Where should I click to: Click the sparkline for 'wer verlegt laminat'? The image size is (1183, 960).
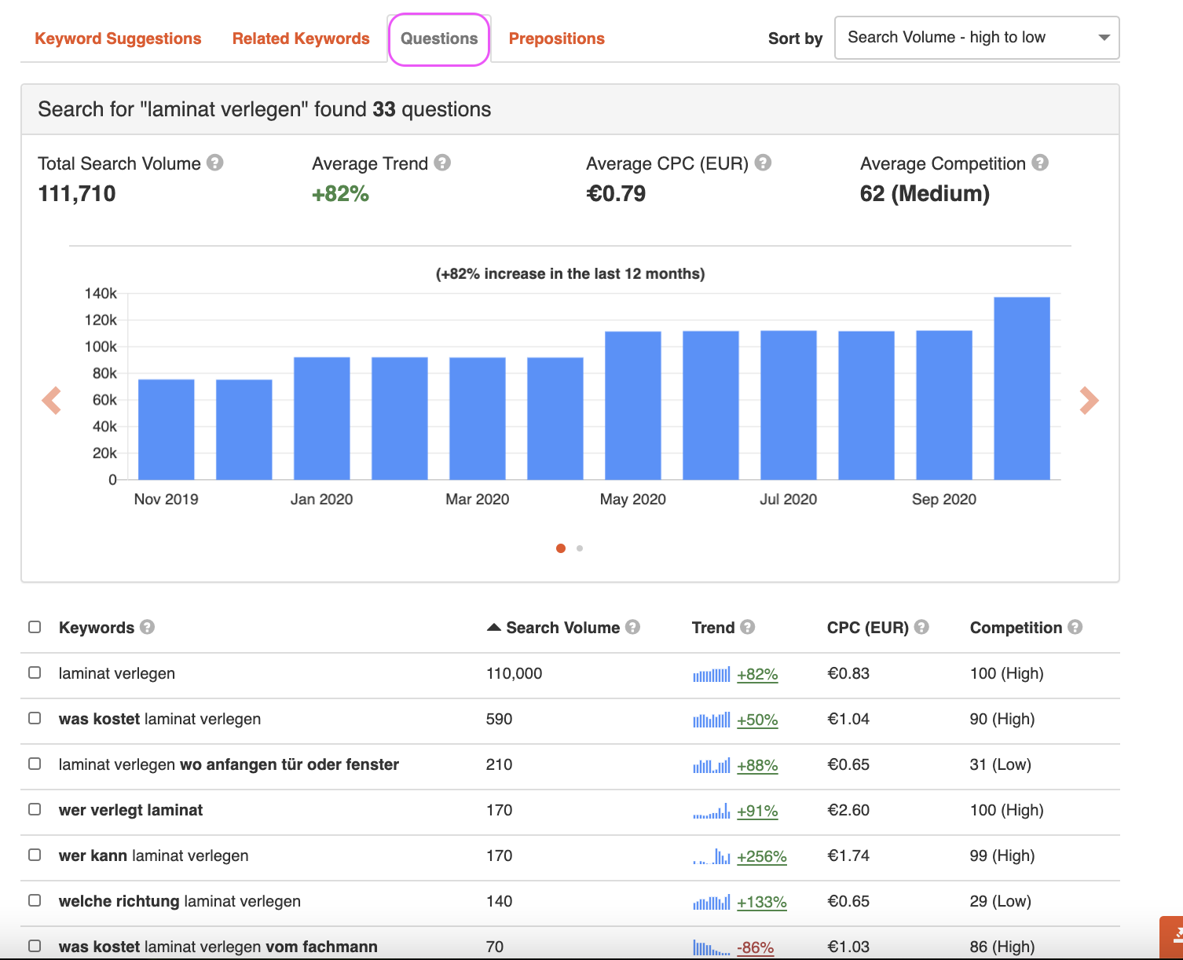tap(712, 811)
